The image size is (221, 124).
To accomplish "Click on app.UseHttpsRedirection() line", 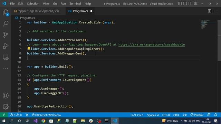I will [x=50, y=106].
